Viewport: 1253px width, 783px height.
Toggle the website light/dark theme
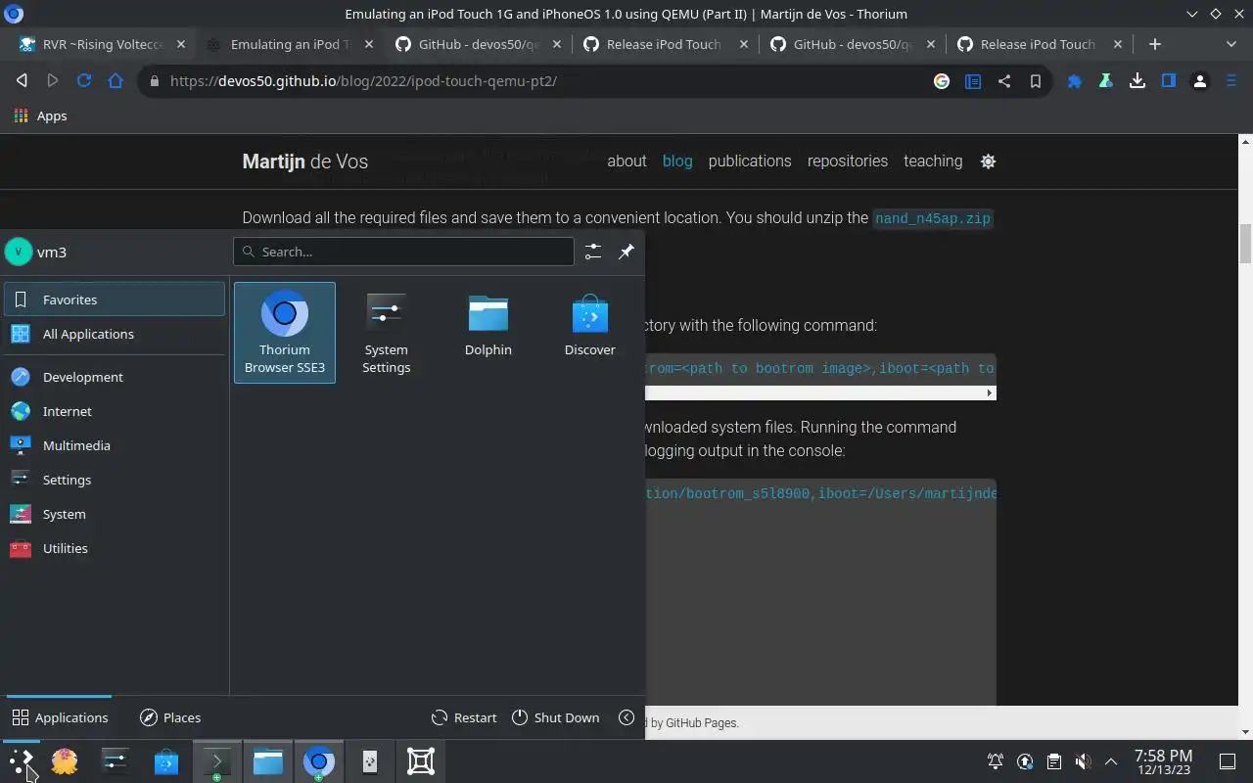(x=988, y=161)
